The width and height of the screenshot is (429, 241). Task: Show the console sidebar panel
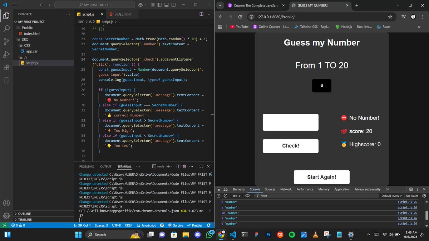[x=218, y=196]
